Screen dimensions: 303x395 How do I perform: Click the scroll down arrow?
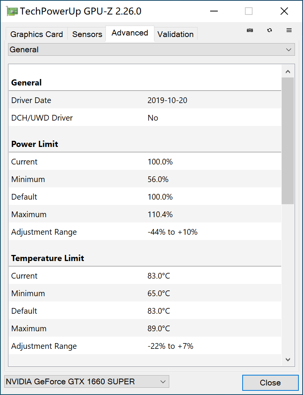[x=288, y=360]
